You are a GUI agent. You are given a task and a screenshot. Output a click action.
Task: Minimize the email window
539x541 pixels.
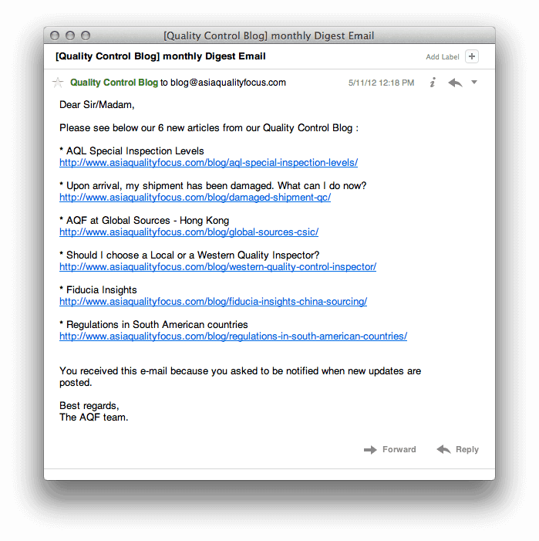[x=70, y=36]
